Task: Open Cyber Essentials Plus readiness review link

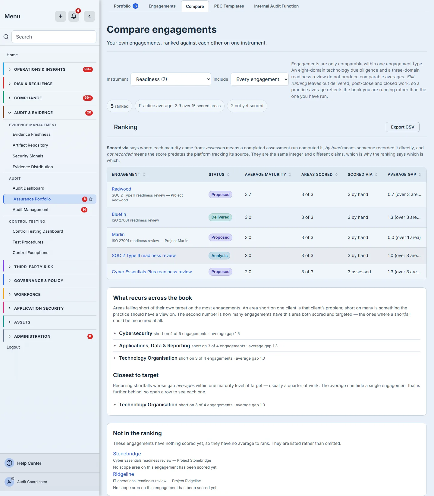Action: (152, 272)
